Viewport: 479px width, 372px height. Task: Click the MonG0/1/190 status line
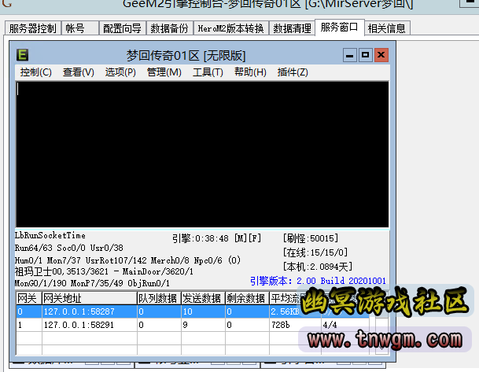click(92, 283)
